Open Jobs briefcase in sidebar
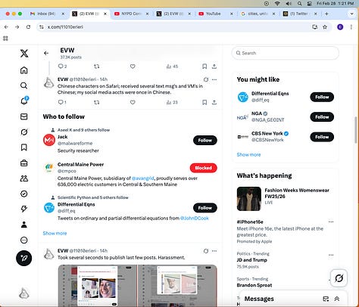The image size is (359, 307). [24, 163]
